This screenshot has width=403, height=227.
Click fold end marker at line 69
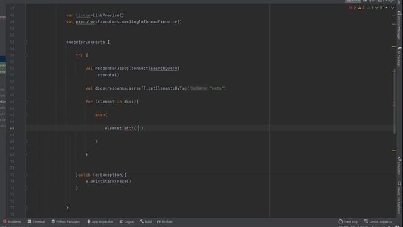pyautogui.click(x=26, y=154)
